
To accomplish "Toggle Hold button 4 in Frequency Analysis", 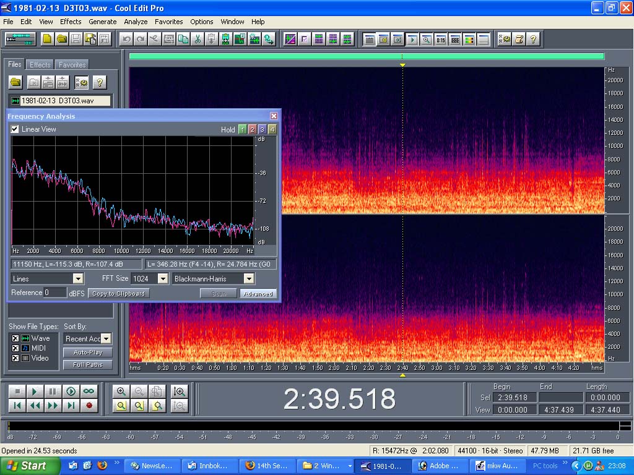I will pyautogui.click(x=272, y=130).
